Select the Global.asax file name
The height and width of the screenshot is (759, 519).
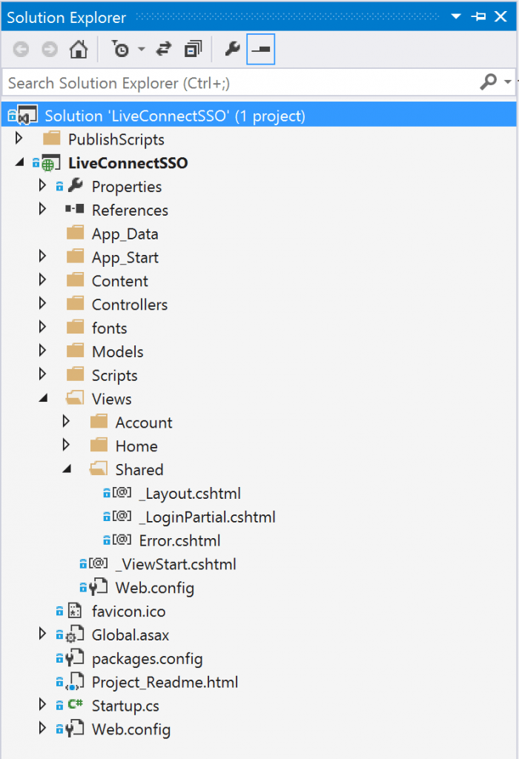[x=130, y=634]
